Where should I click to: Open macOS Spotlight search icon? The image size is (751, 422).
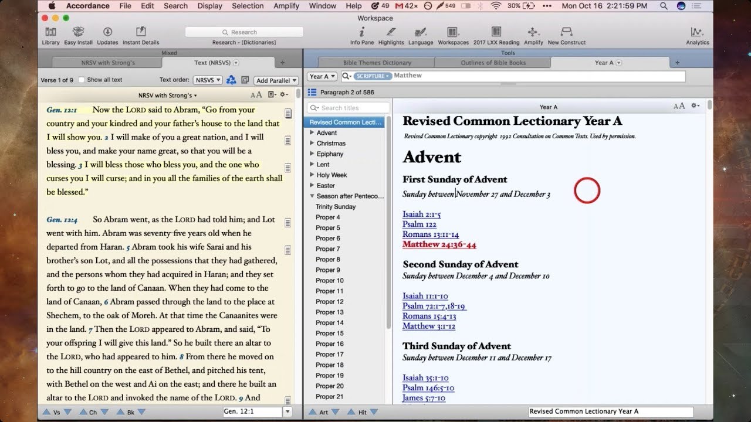pyautogui.click(x=664, y=6)
